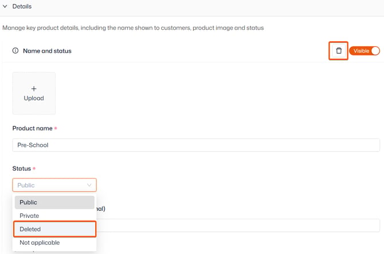Image resolution: width=384 pixels, height=254 pixels.
Task: Click the info icon beside Name and status
Action: click(x=15, y=50)
